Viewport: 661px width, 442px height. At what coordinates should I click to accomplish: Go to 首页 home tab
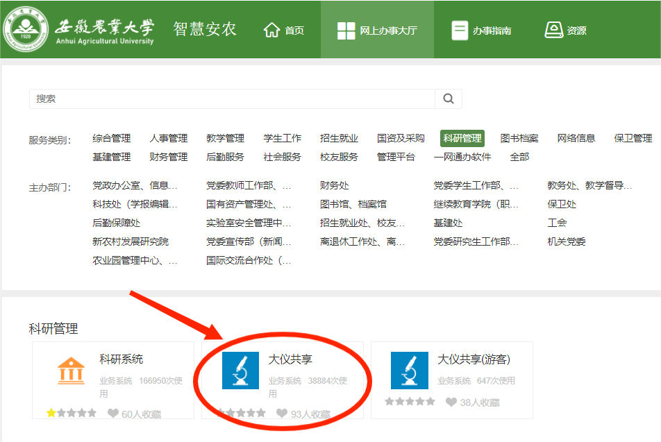tap(284, 30)
